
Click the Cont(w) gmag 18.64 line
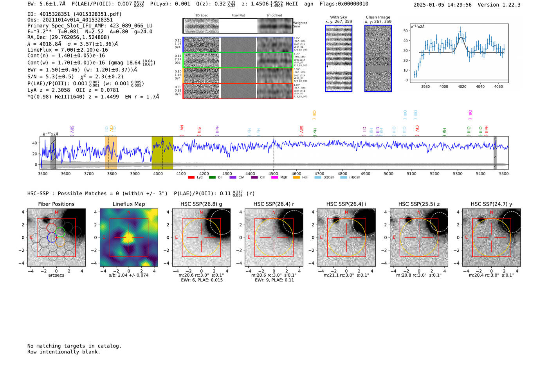91,62
